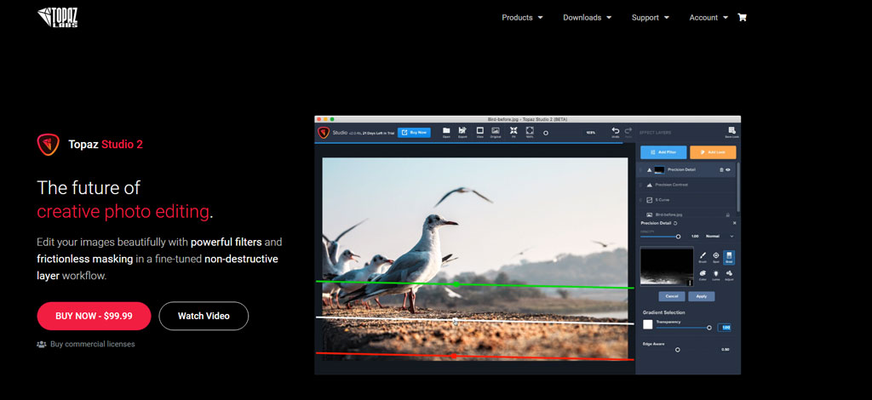Click the Open folder icon in toolbar
Viewport: 872px width, 400px height.
click(446, 130)
